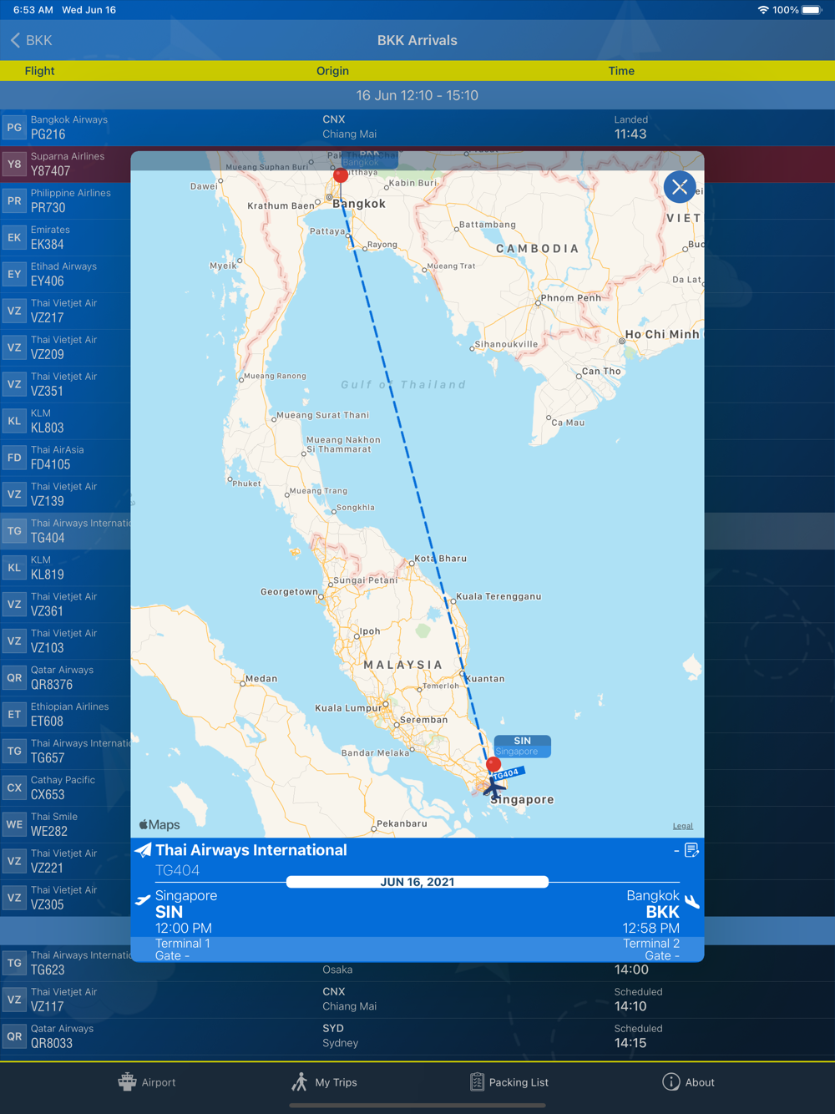Tap the Wi-Fi status icon
The width and height of the screenshot is (835, 1114).
[763, 10]
